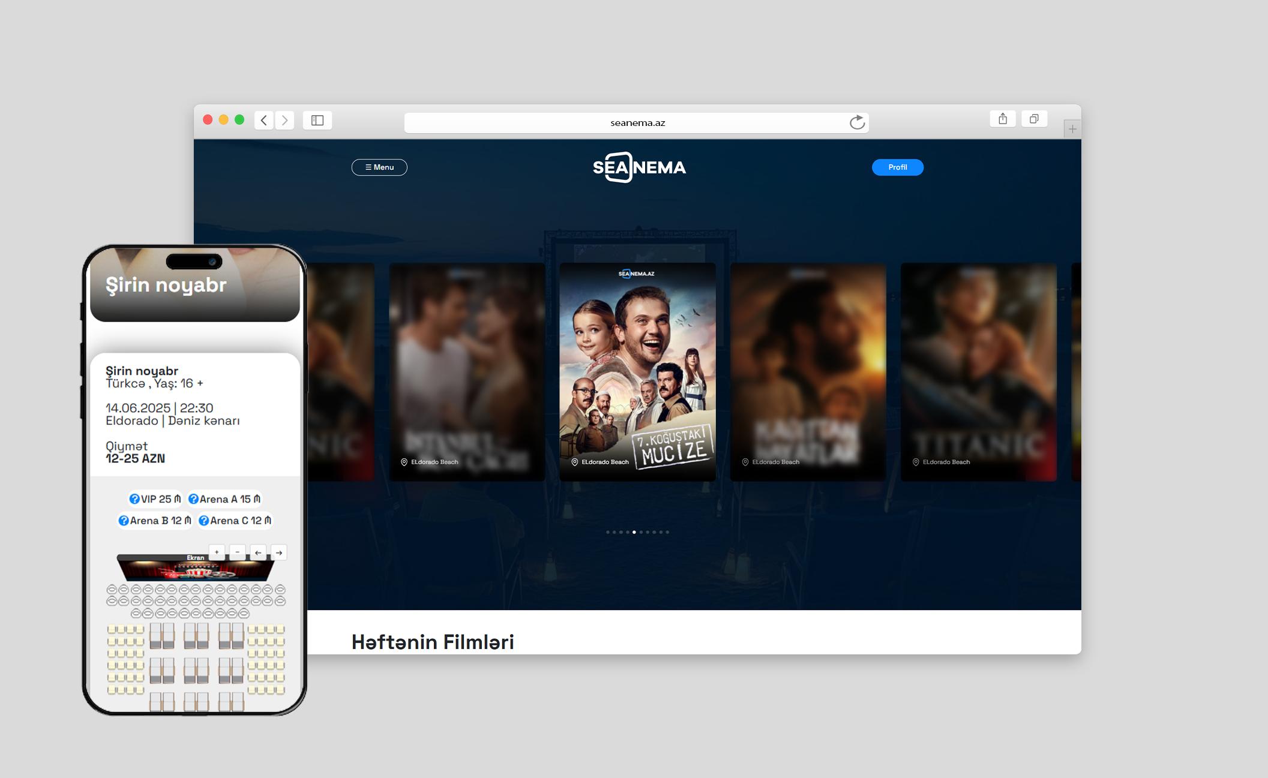
Task: Click the Safari back arrow
Action: pyautogui.click(x=264, y=120)
